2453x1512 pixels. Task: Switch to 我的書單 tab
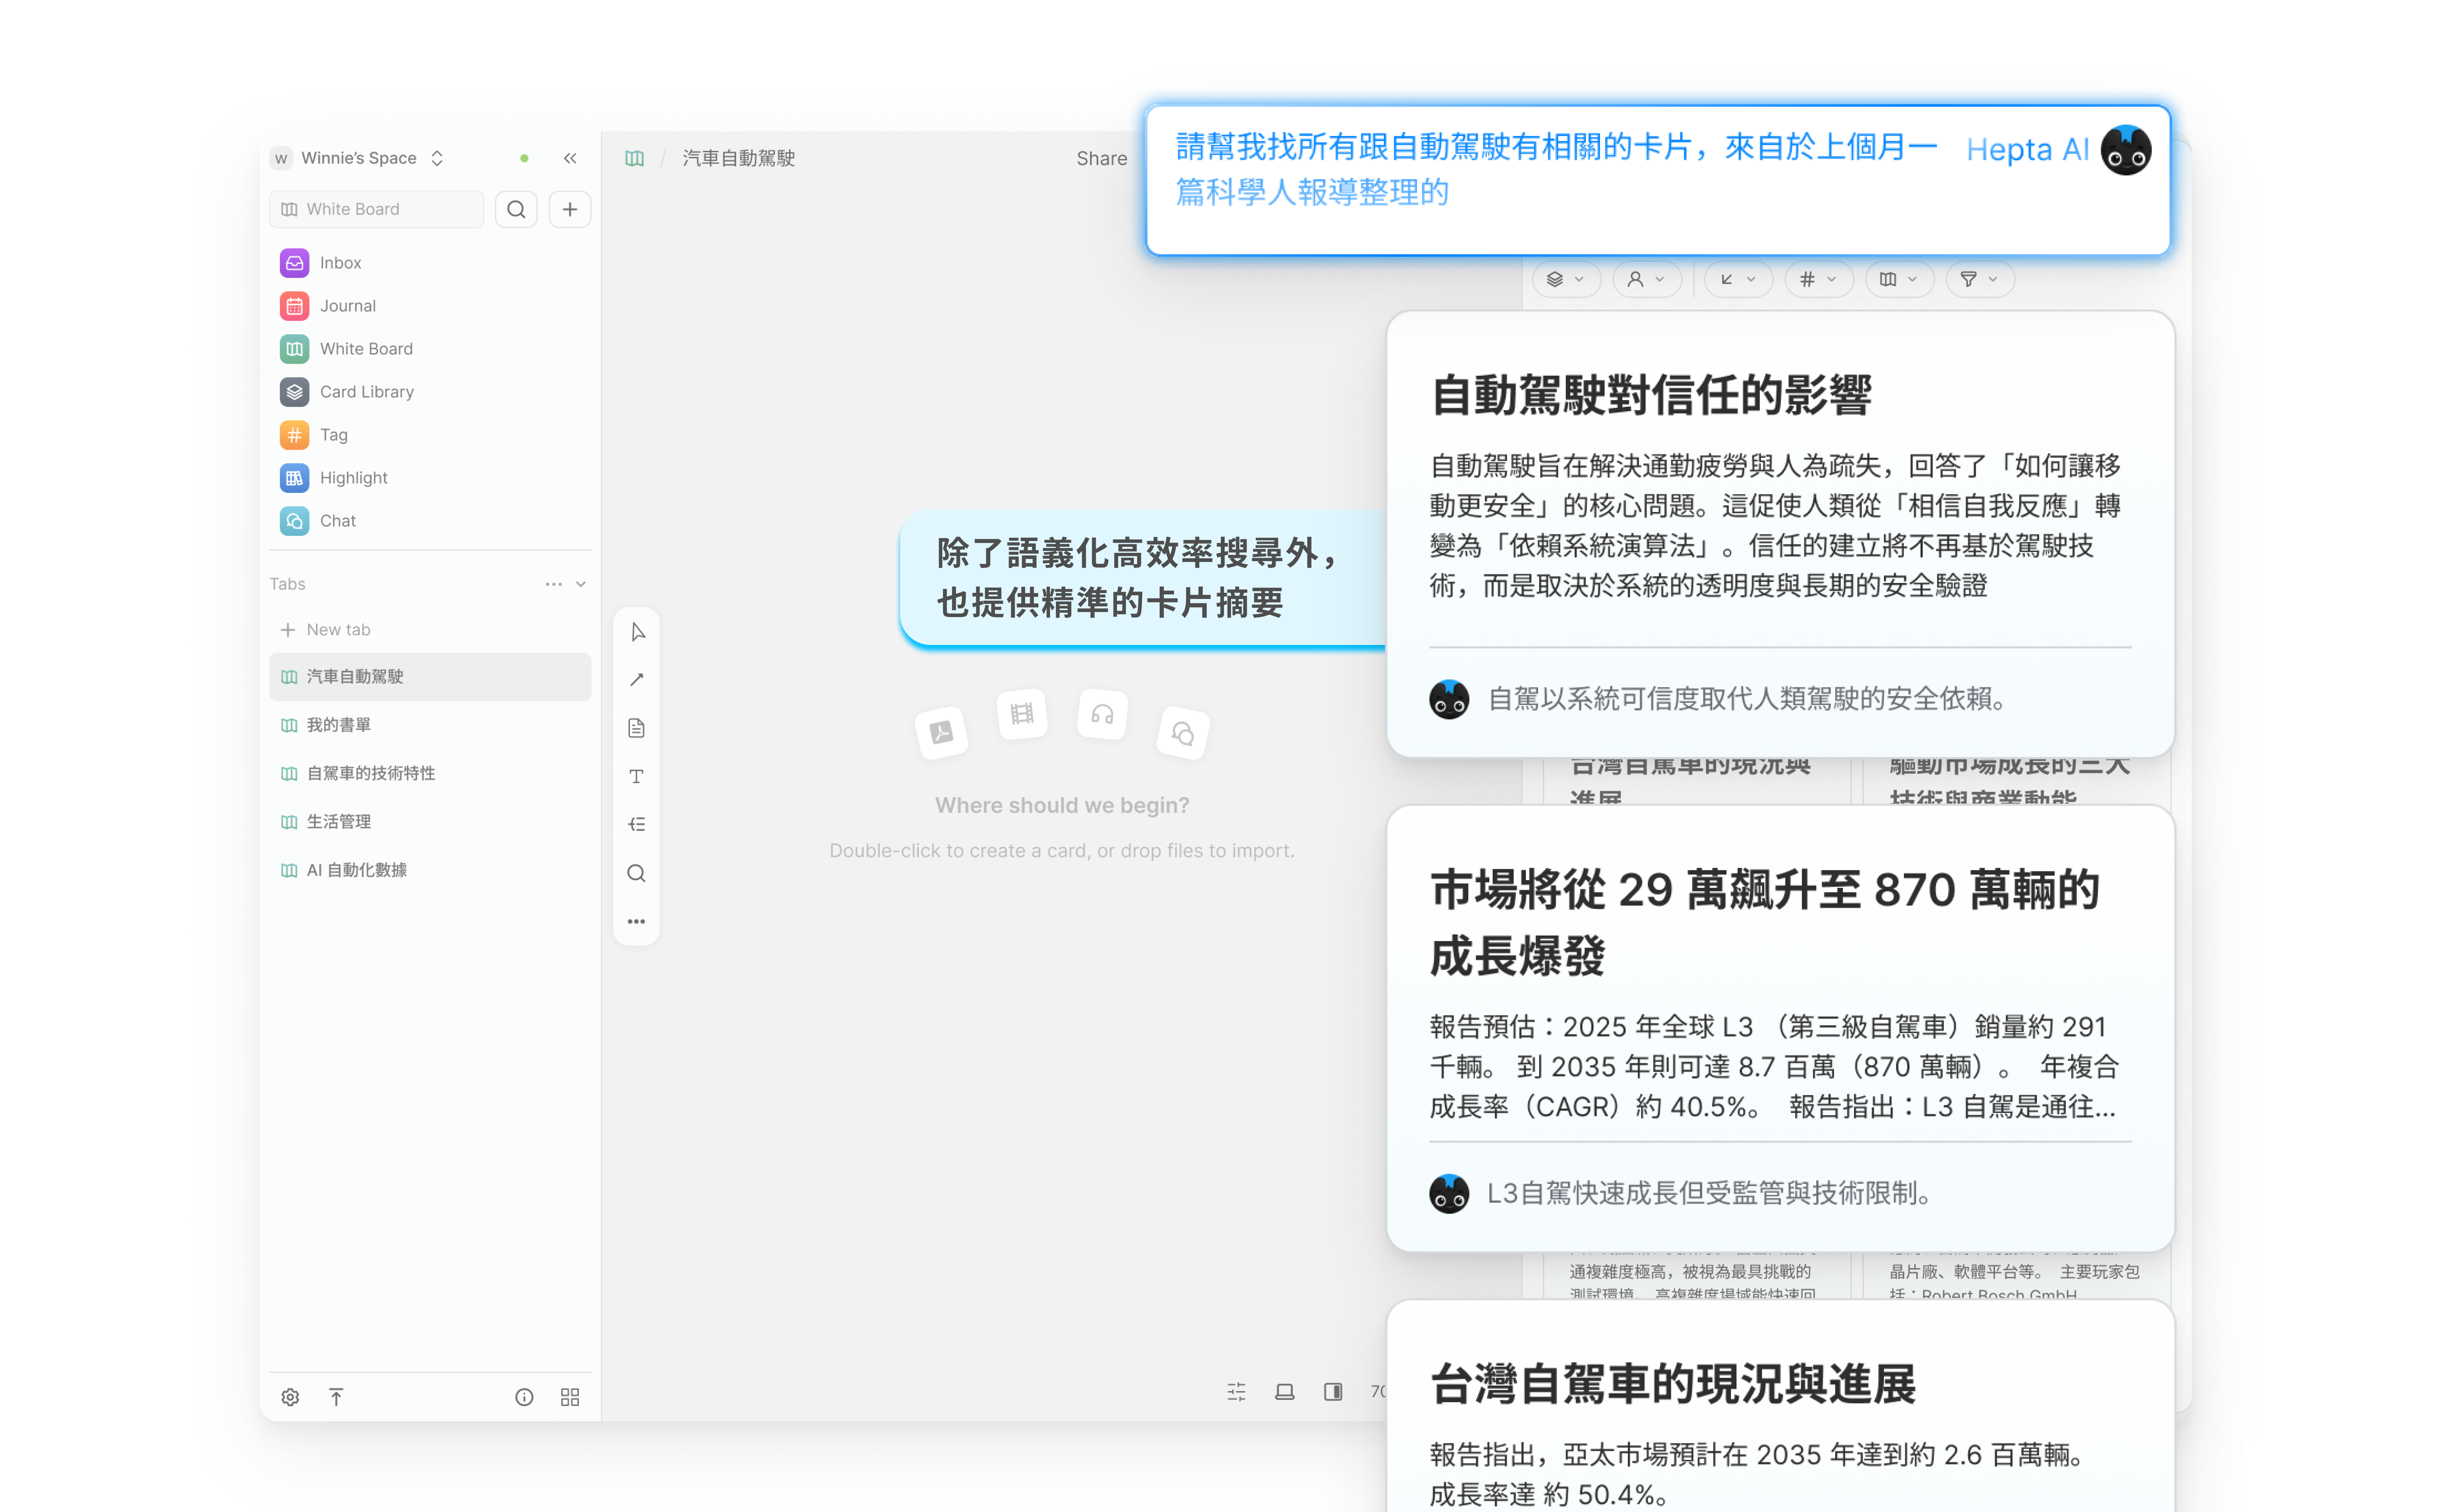(x=339, y=725)
